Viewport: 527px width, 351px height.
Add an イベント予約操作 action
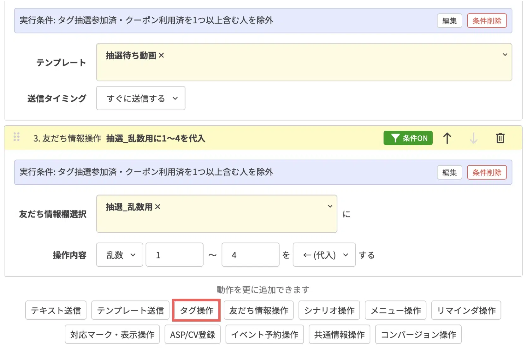tap(264, 334)
